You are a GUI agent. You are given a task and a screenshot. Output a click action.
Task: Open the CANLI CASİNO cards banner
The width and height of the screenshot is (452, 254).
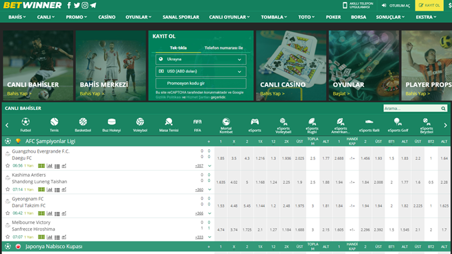coord(291,66)
